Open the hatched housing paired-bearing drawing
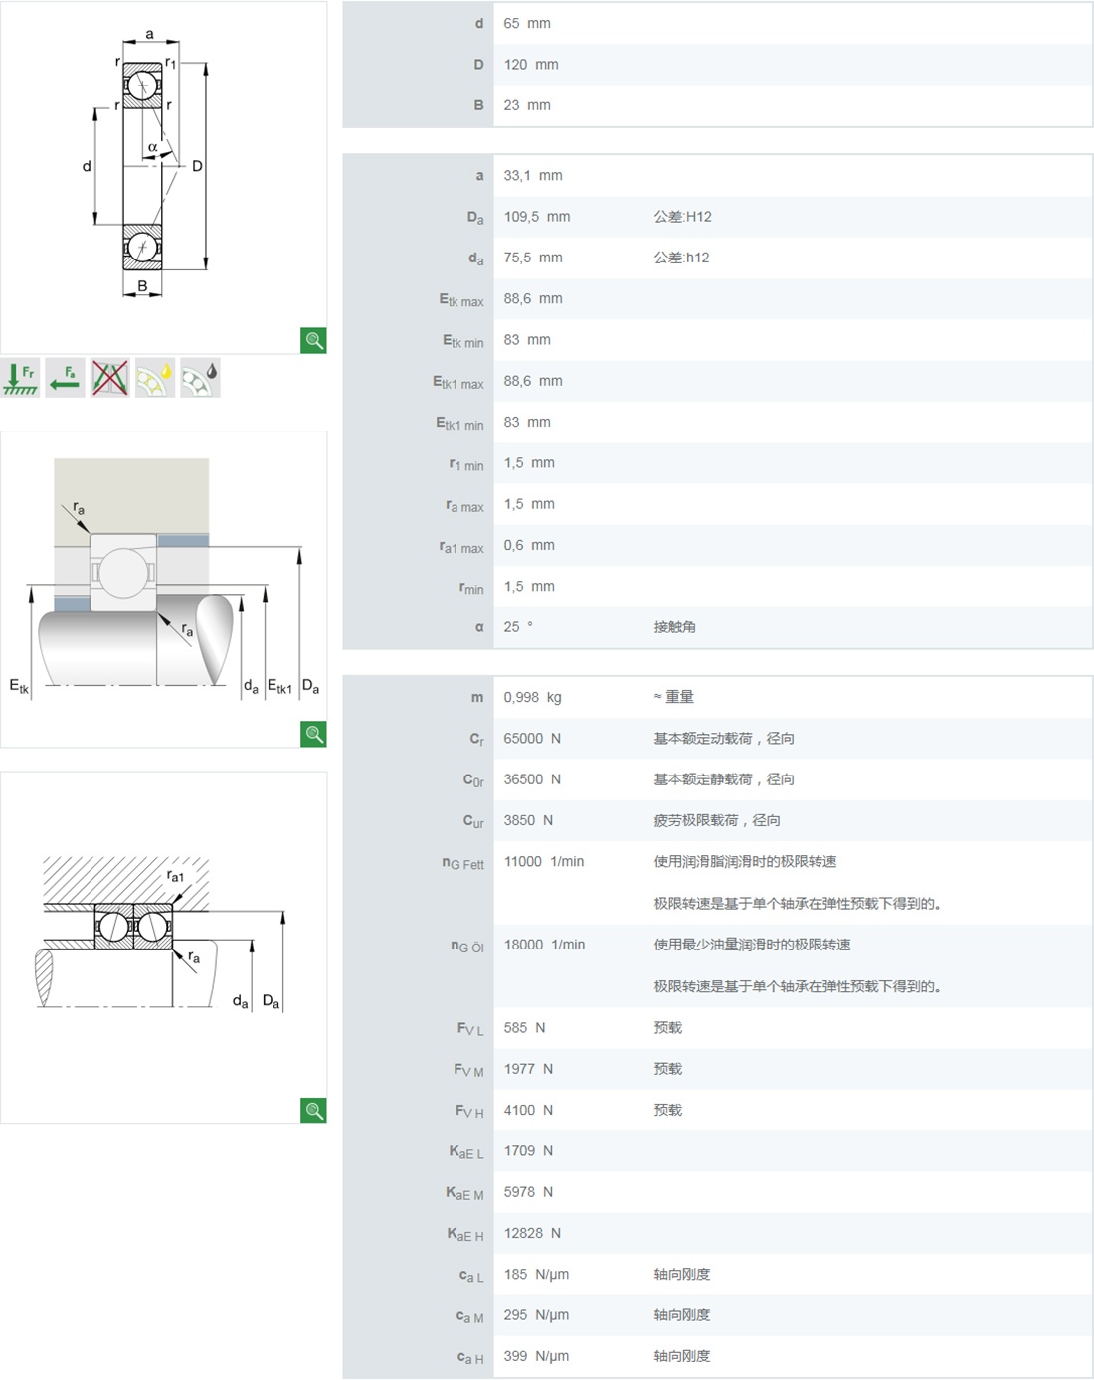This screenshot has height=1380, width=1094. 159,935
